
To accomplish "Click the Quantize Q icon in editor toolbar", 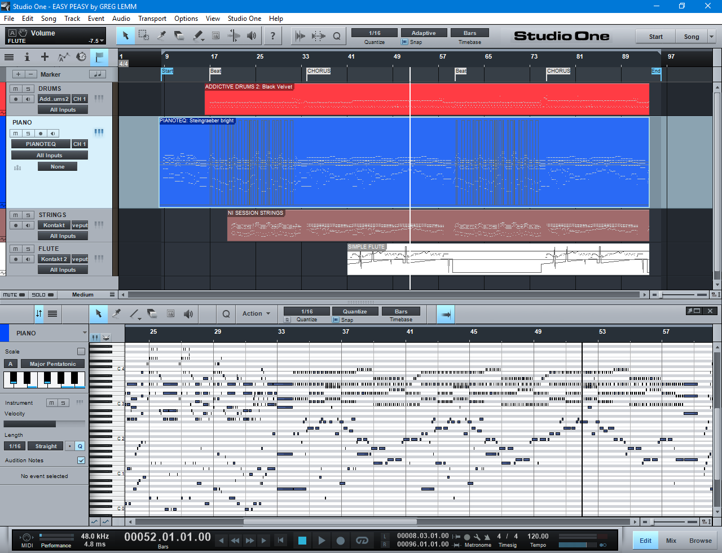I will tap(226, 314).
